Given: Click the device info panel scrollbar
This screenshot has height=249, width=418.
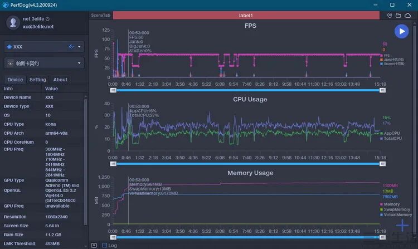Looking at the screenshot, I should click(x=85, y=162).
